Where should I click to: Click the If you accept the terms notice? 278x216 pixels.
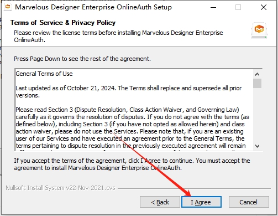click(x=132, y=164)
